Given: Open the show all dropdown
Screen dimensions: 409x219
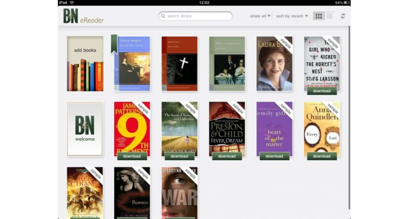Looking at the screenshot, I should (x=260, y=16).
